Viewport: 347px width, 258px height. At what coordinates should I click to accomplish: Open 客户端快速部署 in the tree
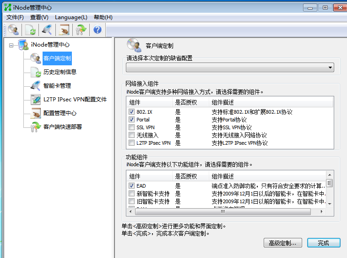pos(63,127)
